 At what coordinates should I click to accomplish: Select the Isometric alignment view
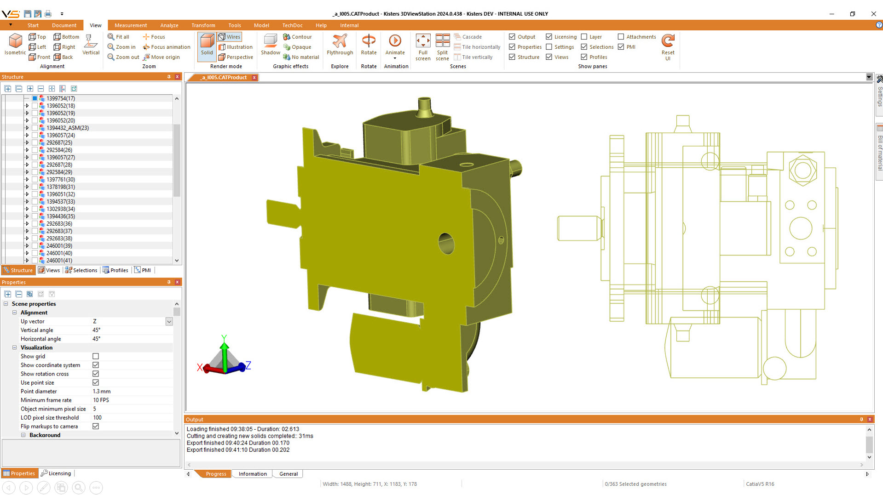15,44
